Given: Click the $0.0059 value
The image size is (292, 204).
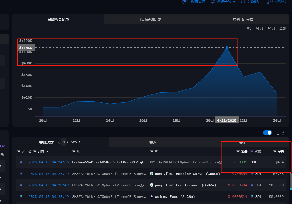Looking at the screenshot, I should [276, 197].
